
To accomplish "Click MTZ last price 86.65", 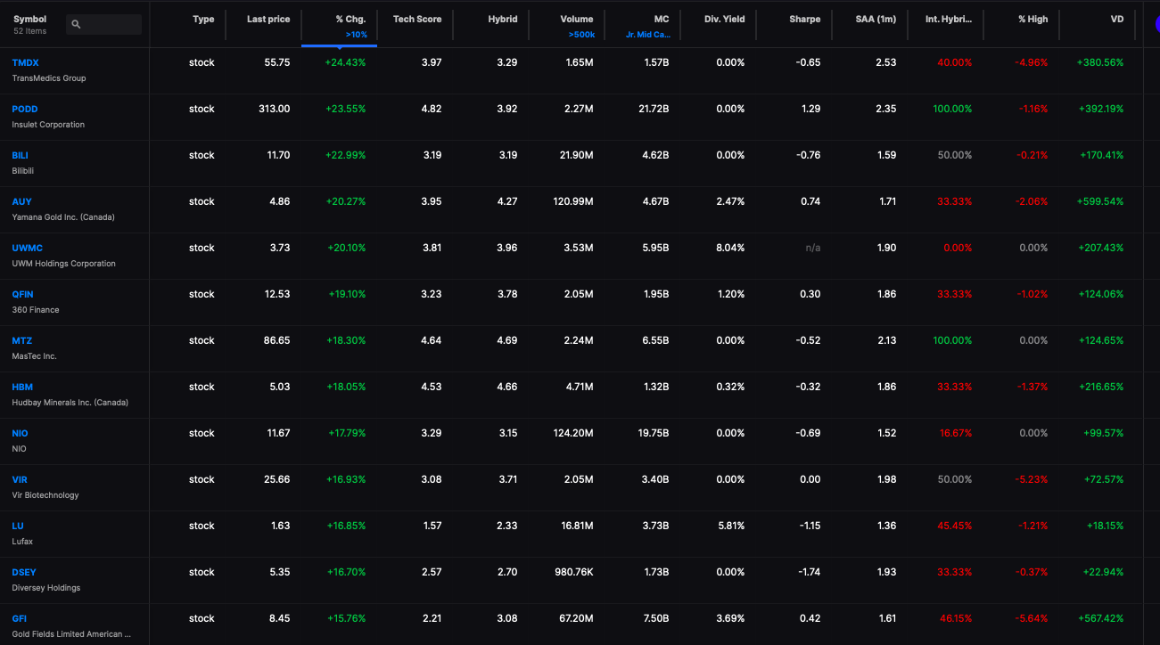I will [x=277, y=340].
